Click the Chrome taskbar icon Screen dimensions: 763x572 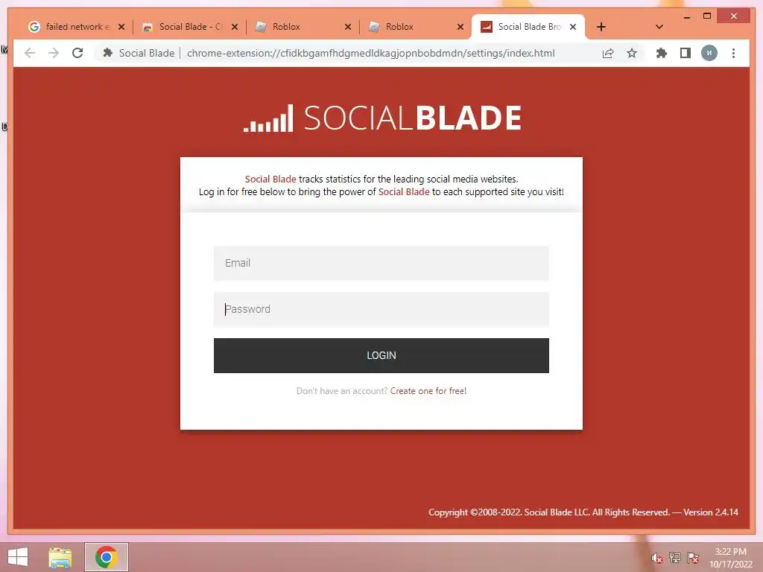tap(106, 557)
